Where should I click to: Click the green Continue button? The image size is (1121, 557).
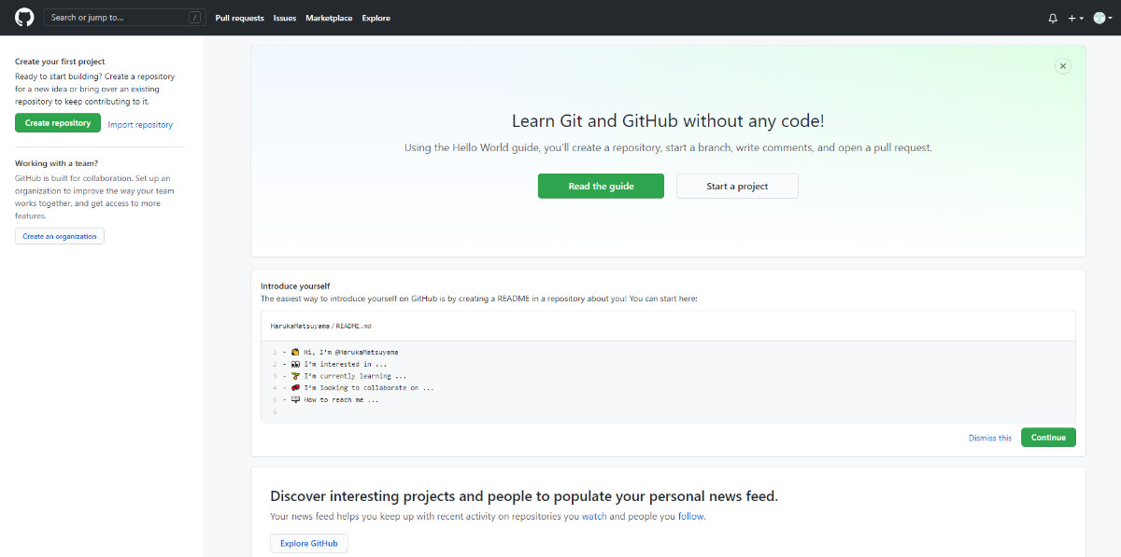[1048, 438]
